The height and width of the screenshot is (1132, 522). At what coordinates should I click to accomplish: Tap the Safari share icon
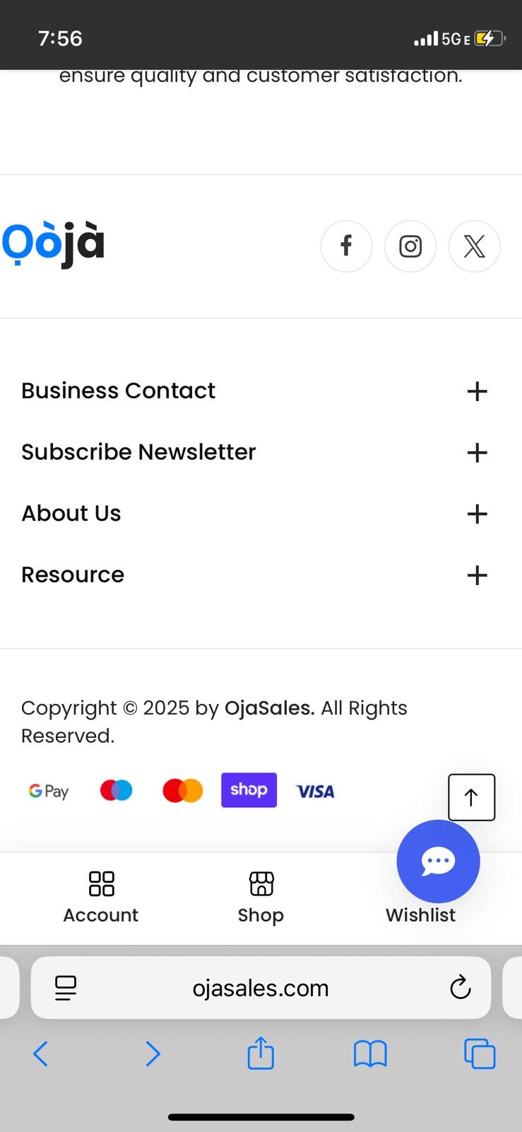261,1053
